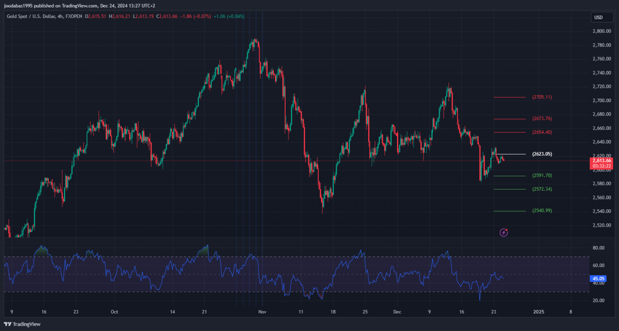Viewport: 619px width, 331px height.
Task: Select the resistance level label (2705.11)
Action: (542, 97)
